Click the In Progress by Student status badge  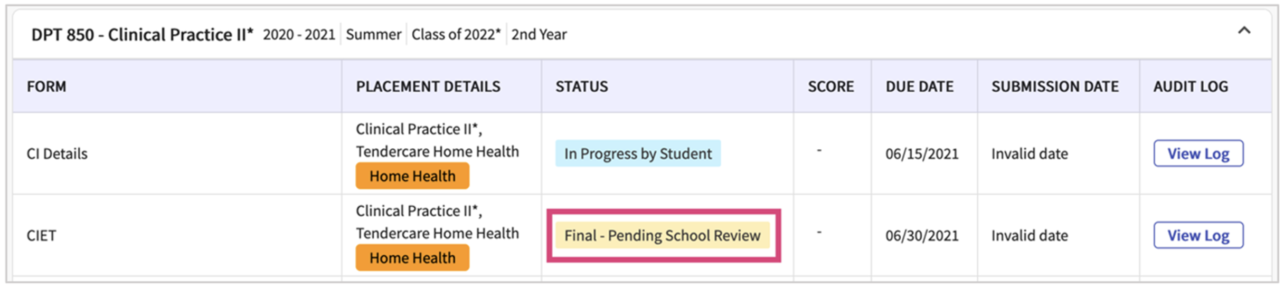click(637, 153)
